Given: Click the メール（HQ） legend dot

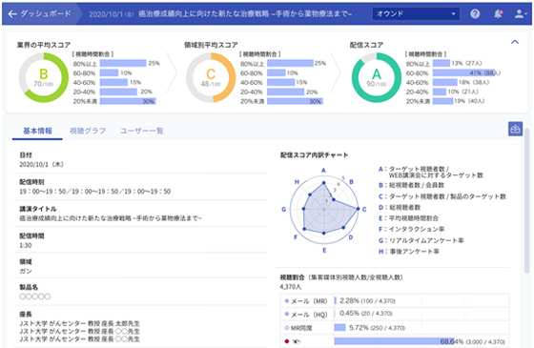Looking at the screenshot, I should coord(287,314).
